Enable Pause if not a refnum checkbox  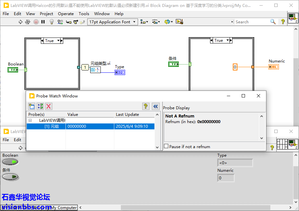coord(166,146)
